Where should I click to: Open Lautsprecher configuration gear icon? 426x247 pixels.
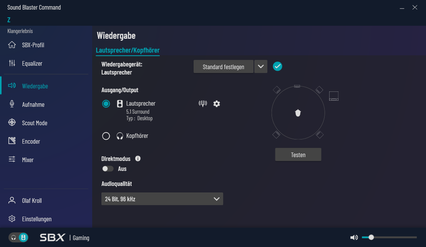coord(217,104)
